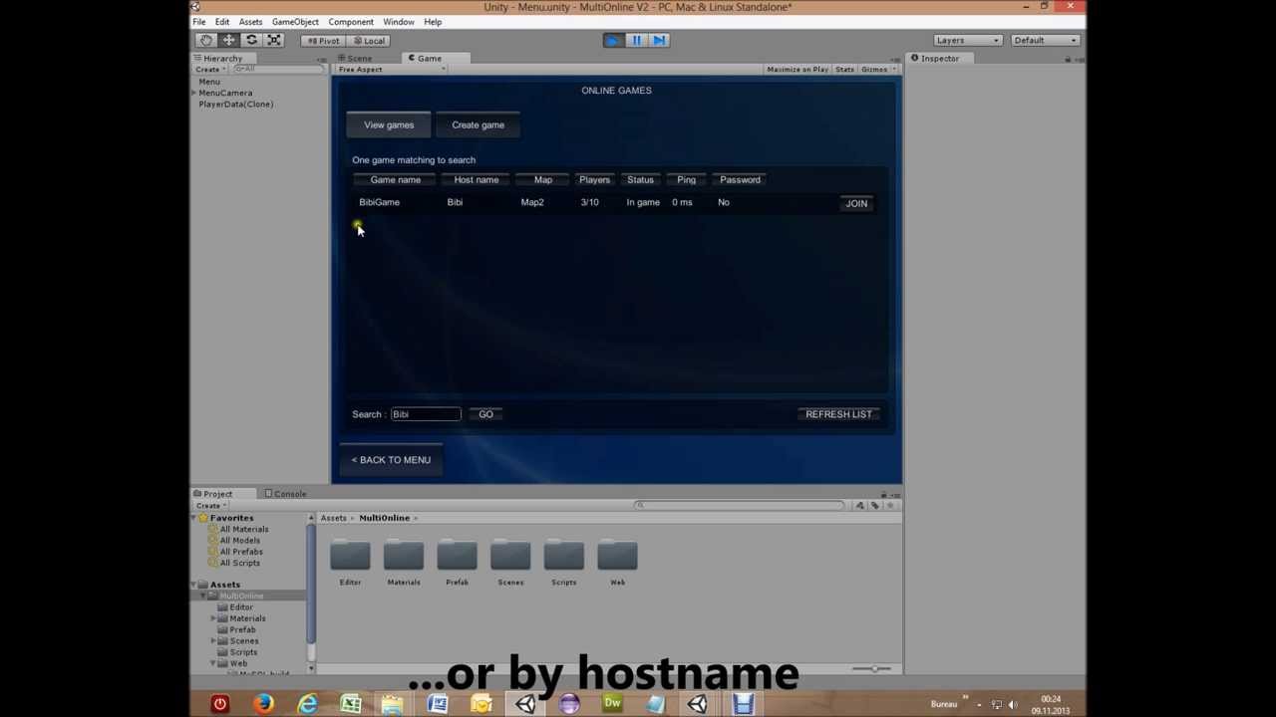This screenshot has height=717, width=1276.
Task: Open Firefox from the taskbar
Action: click(263, 704)
